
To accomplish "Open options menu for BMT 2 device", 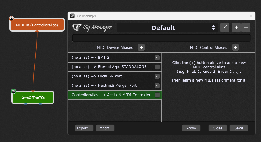I will point(157,58).
